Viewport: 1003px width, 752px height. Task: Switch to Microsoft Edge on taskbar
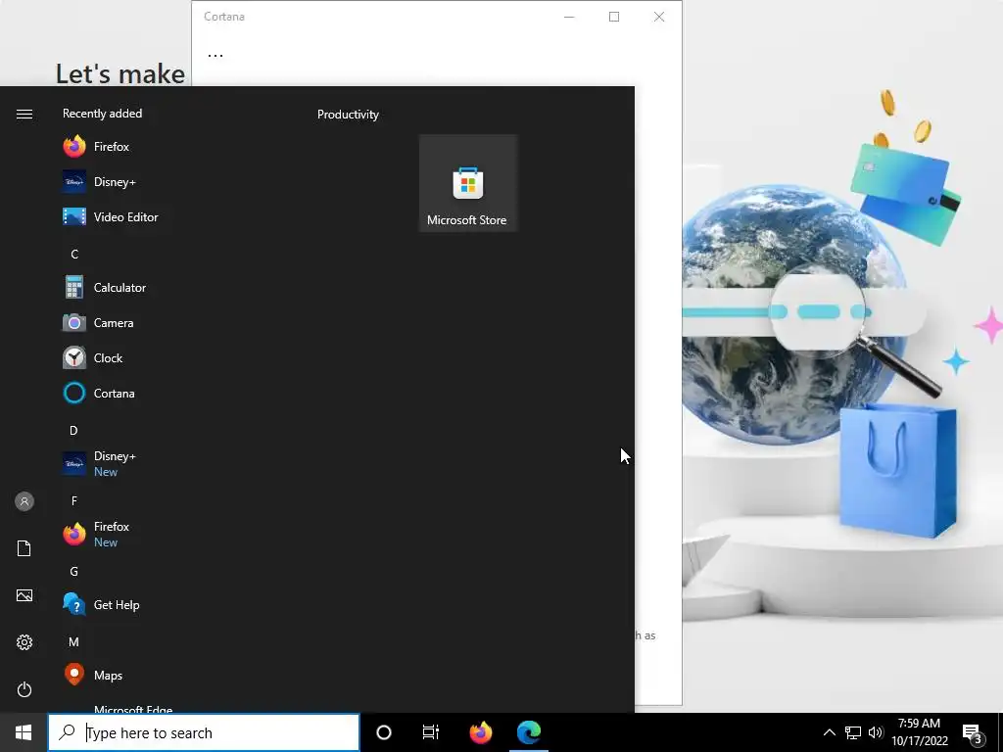[529, 732]
